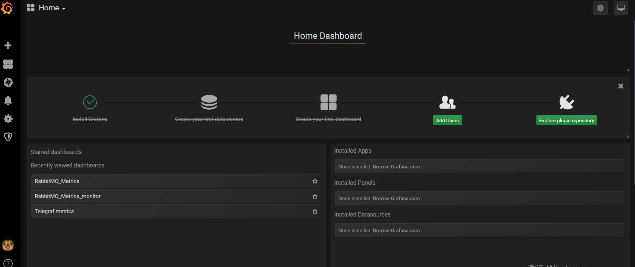Image resolution: width=635 pixels, height=267 pixels.
Task: Click Recently viewed dashboards heading
Action: (x=68, y=165)
